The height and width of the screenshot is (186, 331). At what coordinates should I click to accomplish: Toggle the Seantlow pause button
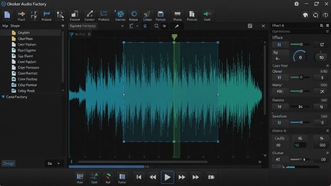(x=279, y=122)
